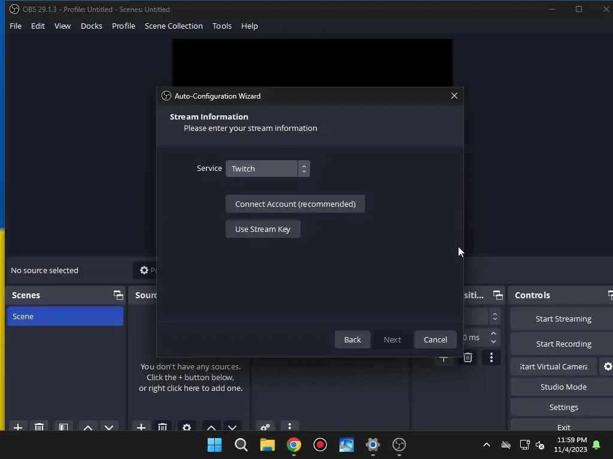Pop out the Scenes dock panel

[118, 295]
